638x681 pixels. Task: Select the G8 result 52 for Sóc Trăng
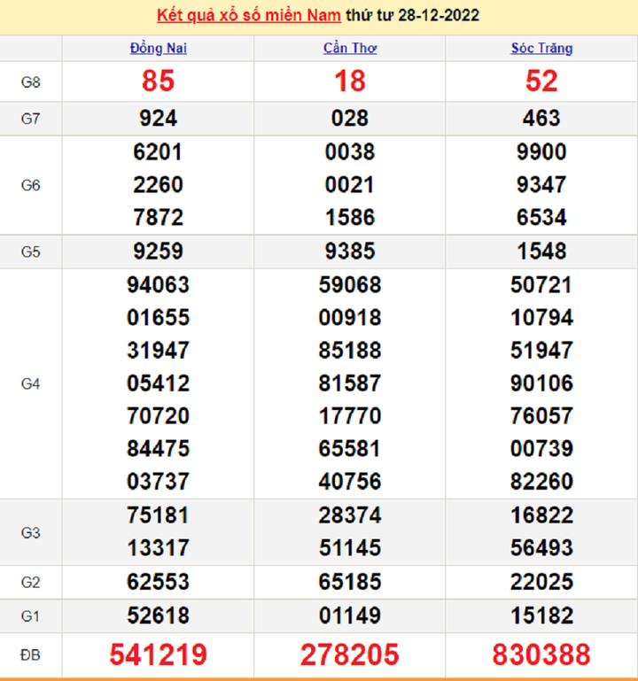[x=541, y=81]
